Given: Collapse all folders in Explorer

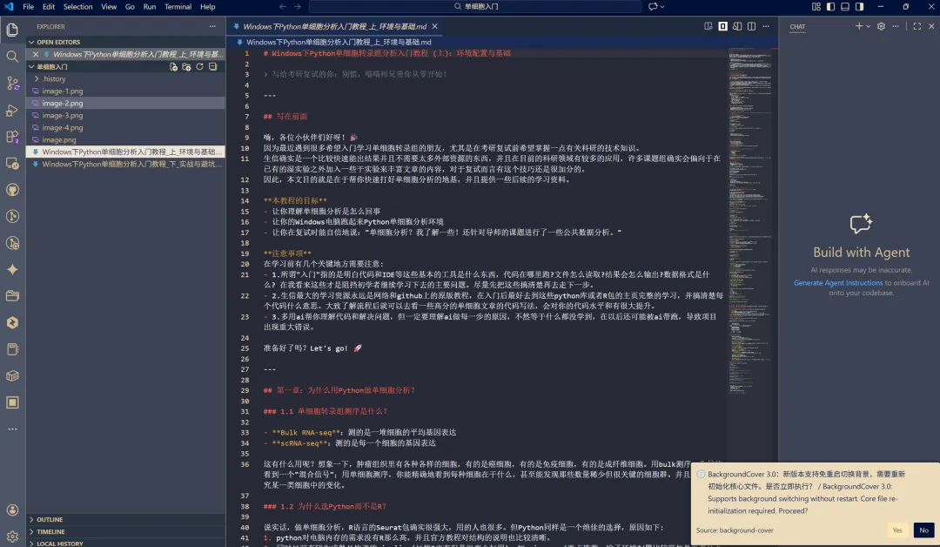Looking at the screenshot, I should pyautogui.click(x=213, y=66).
